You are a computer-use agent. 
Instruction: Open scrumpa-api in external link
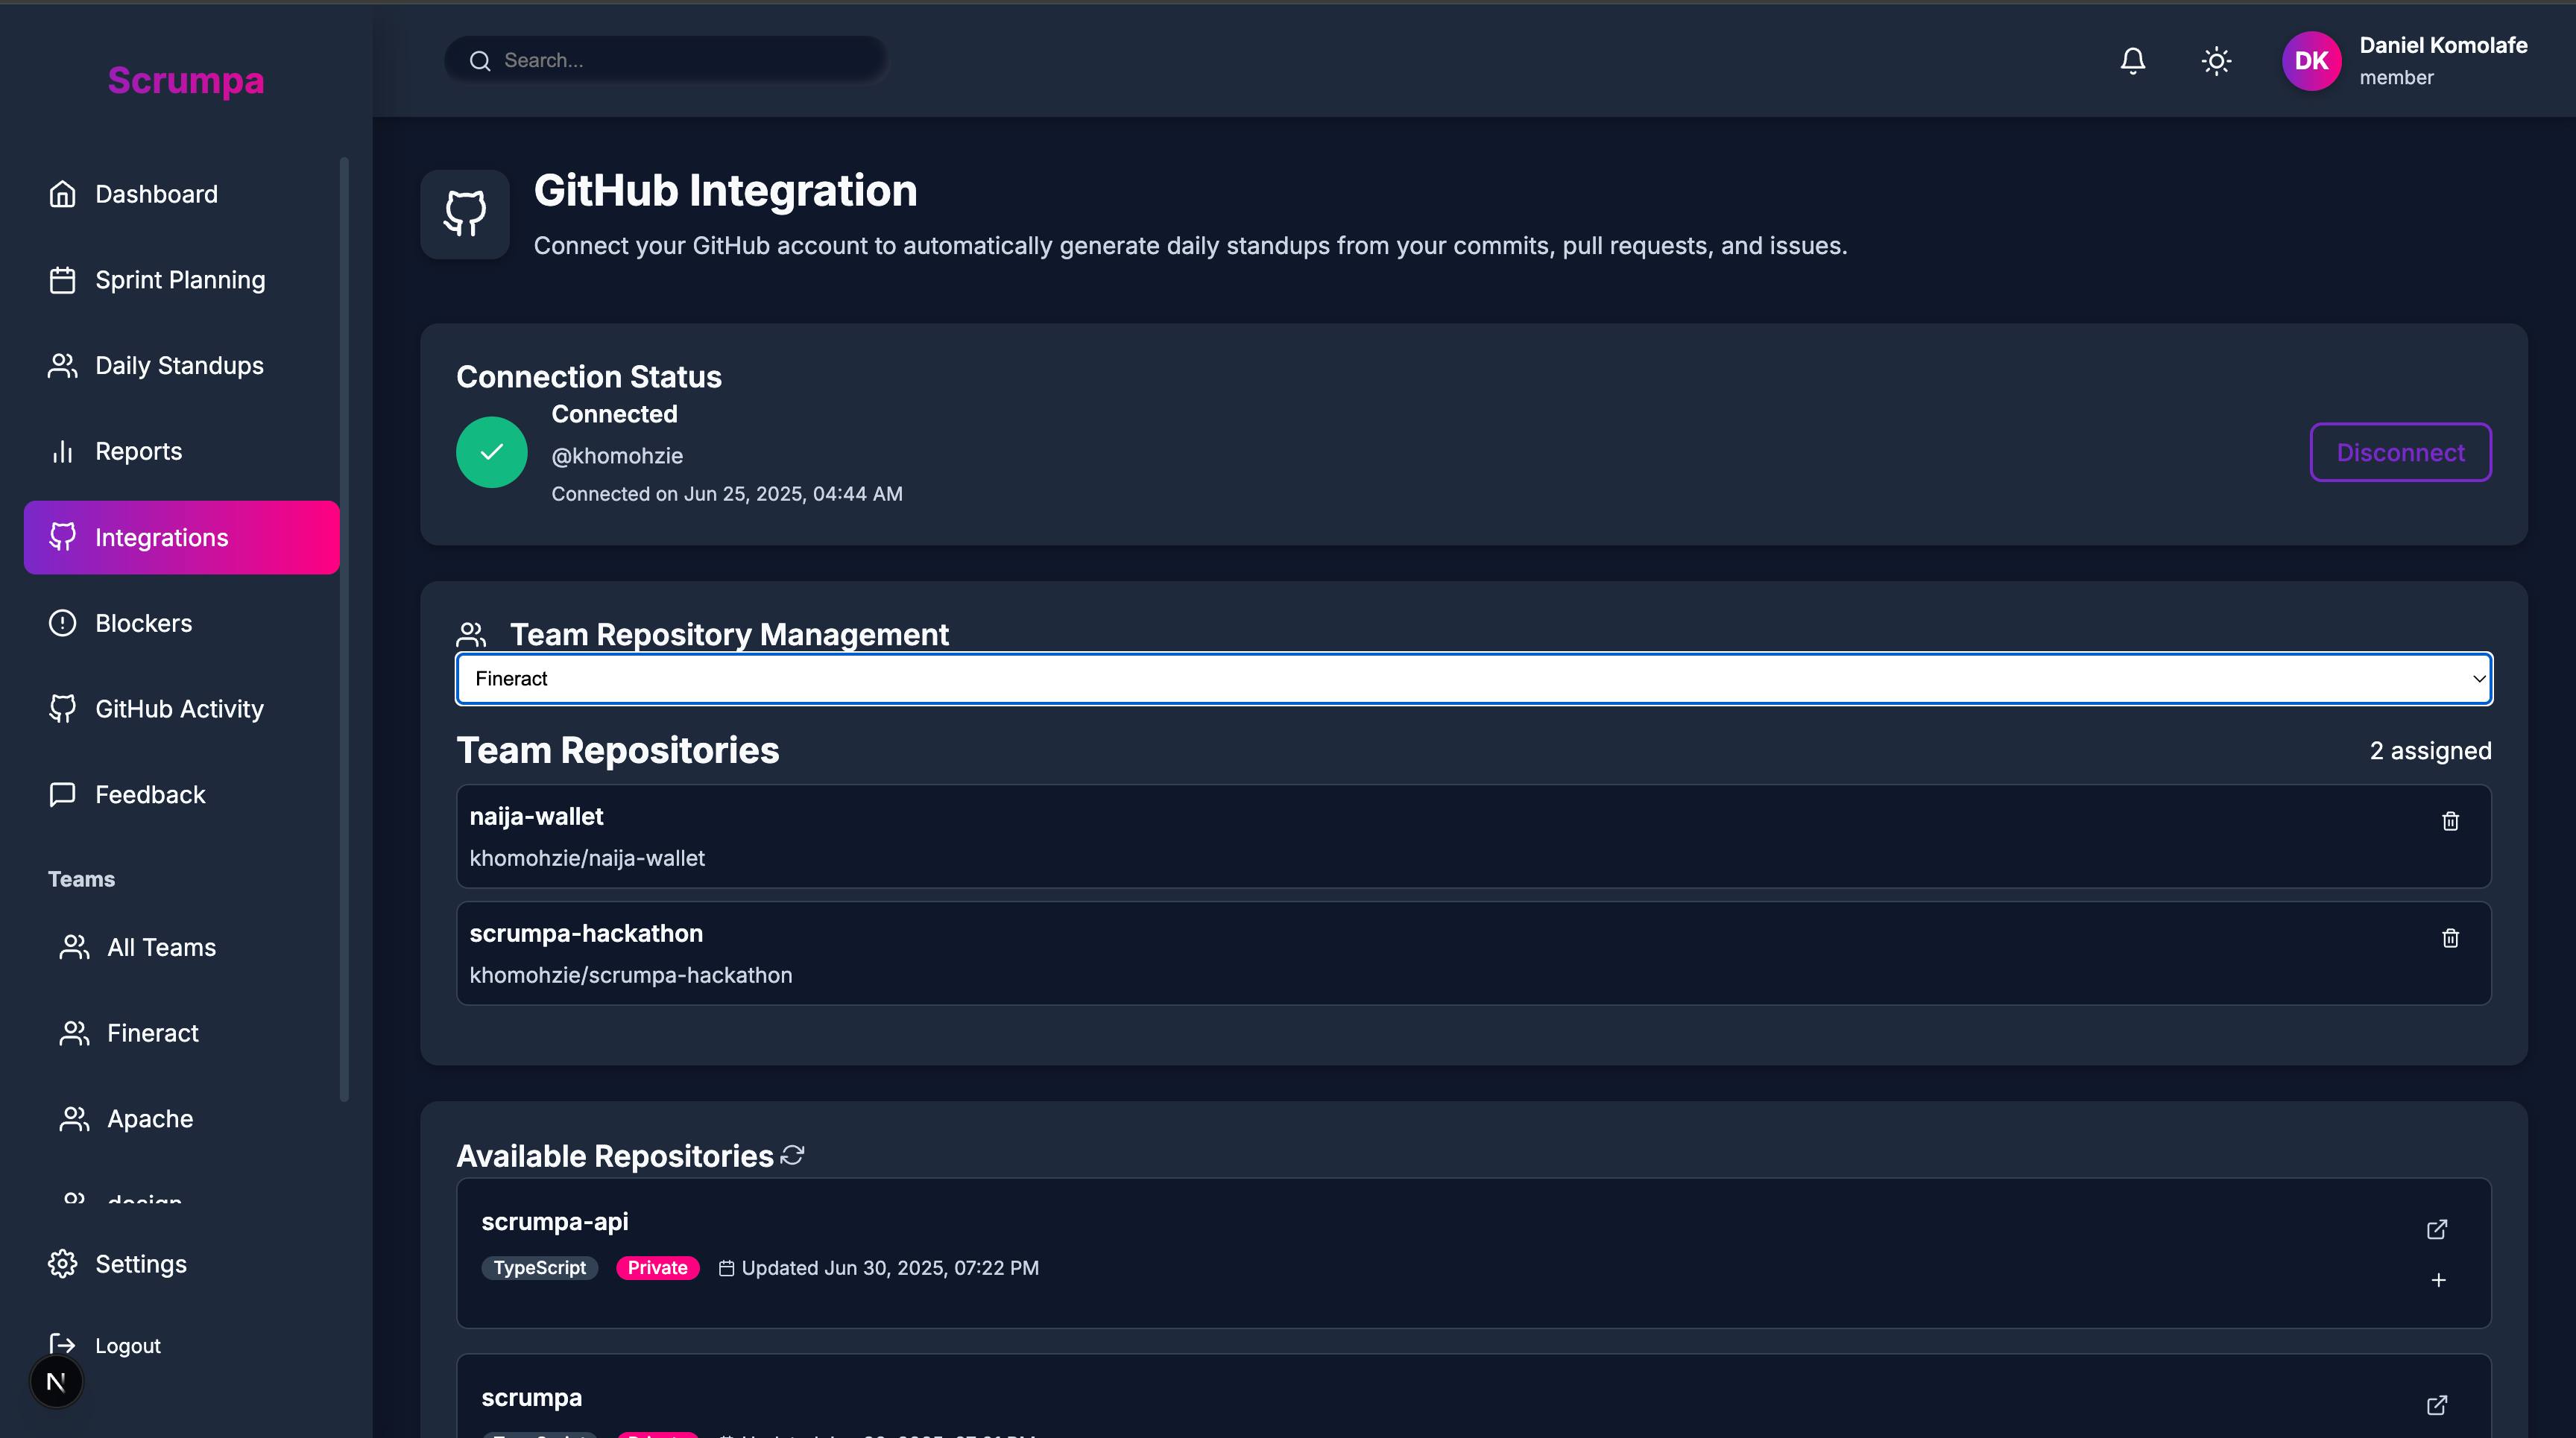coord(2437,1229)
